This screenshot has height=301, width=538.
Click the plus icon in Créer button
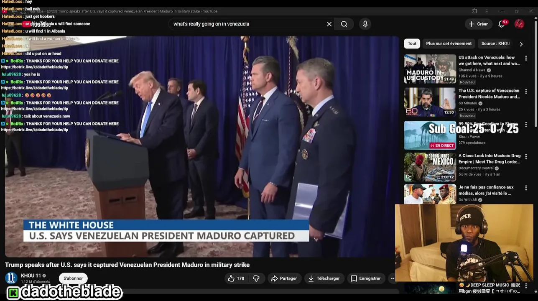click(472, 24)
